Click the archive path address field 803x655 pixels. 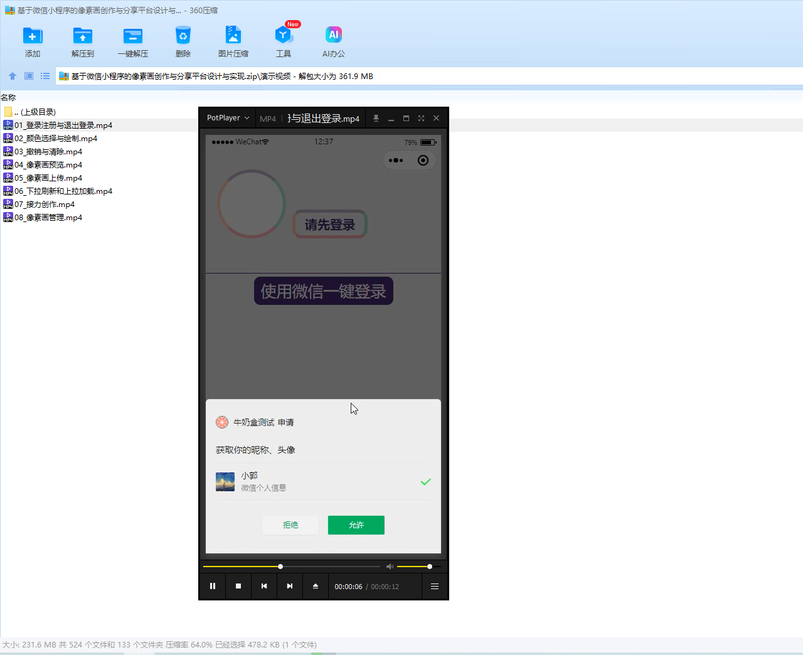tap(429, 77)
